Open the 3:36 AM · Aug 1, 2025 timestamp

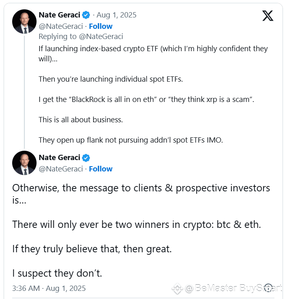tap(49, 288)
